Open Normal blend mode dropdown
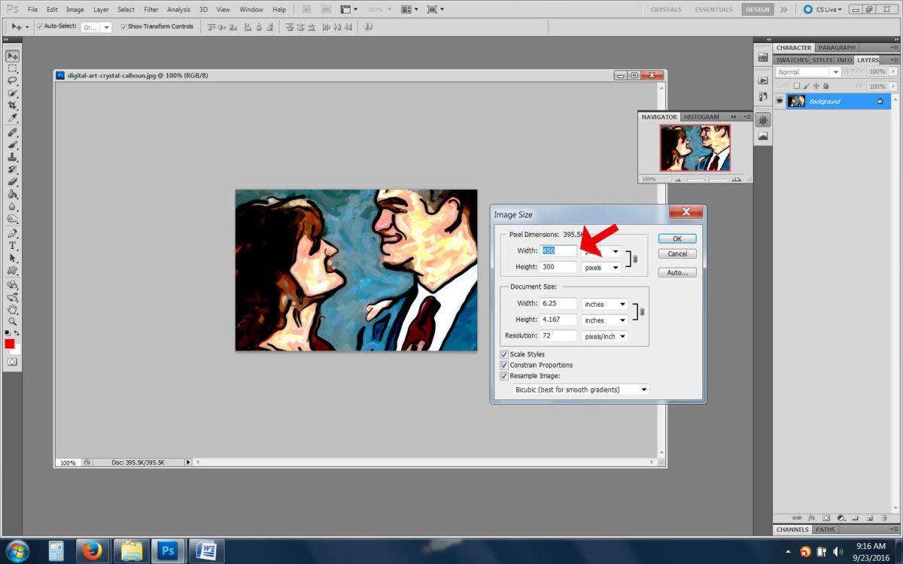This screenshot has height=564, width=903. [808, 72]
